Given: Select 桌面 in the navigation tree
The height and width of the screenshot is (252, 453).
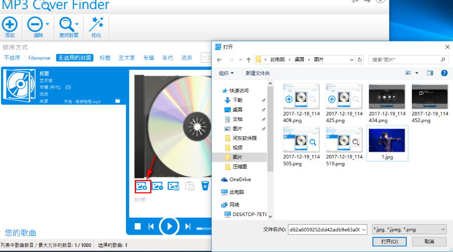Looking at the screenshot, I should coord(237,110).
